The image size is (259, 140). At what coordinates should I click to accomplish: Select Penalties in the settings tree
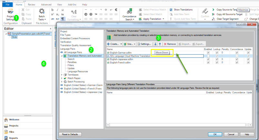pos(73,62)
